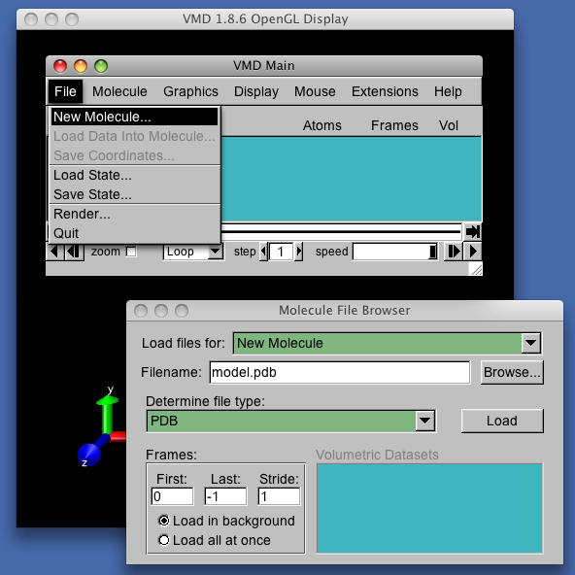
Task: Step one frame forward icon
Action: [x=454, y=252]
